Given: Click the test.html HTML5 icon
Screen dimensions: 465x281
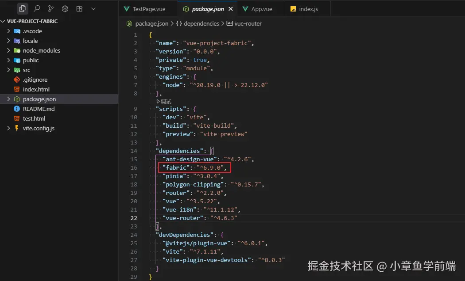Looking at the screenshot, I should pyautogui.click(x=17, y=118).
